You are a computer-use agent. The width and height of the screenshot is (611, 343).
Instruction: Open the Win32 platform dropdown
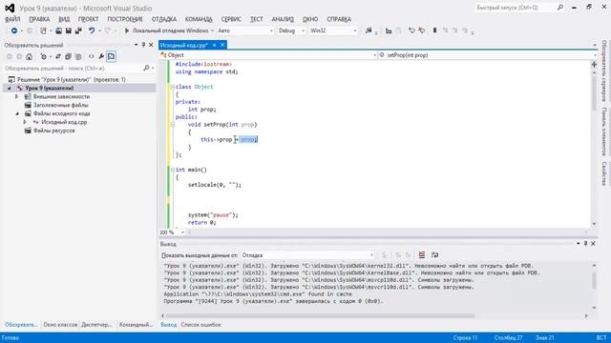pyautogui.click(x=333, y=30)
